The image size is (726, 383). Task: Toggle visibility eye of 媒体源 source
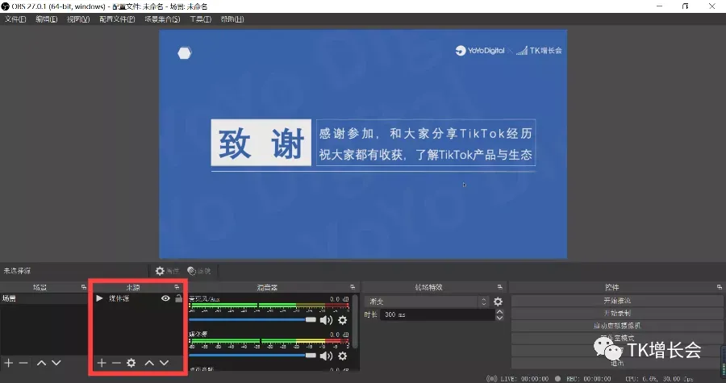[165, 298]
